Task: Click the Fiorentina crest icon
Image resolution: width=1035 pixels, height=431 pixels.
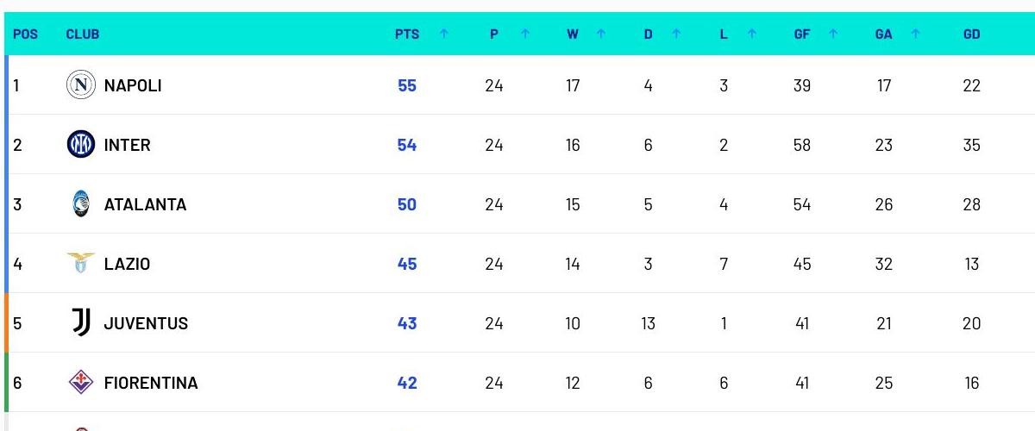Action: [x=81, y=383]
